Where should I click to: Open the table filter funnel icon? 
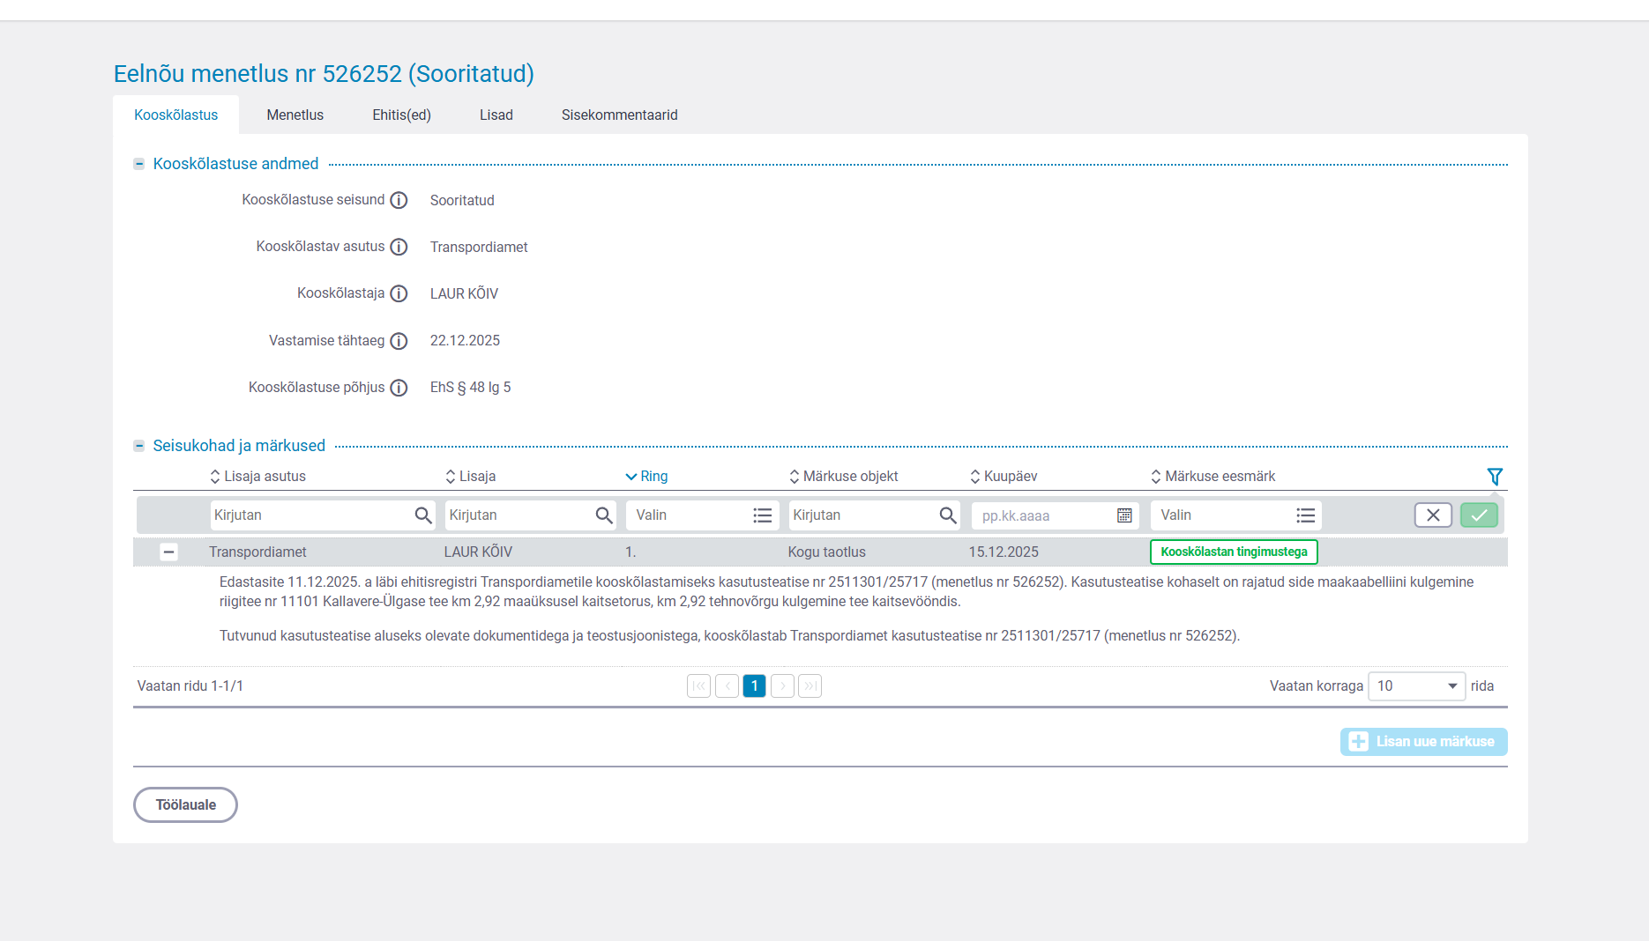[x=1495, y=477]
